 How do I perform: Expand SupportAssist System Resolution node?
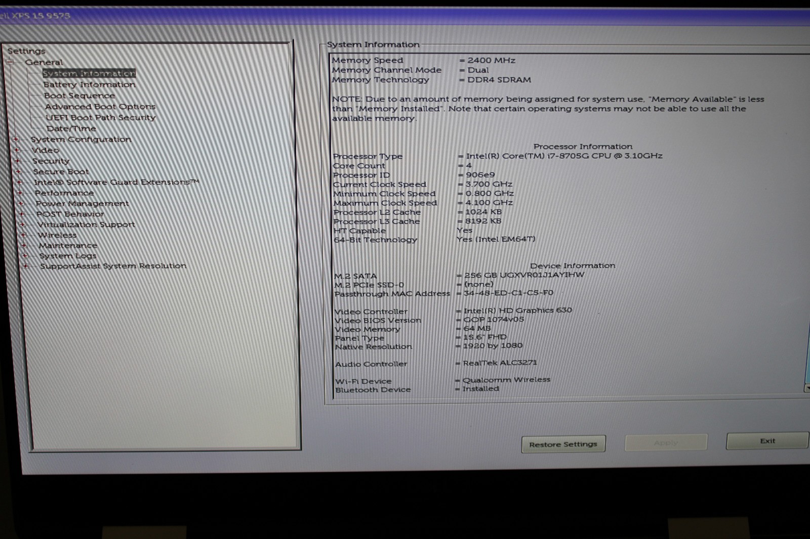coord(25,265)
